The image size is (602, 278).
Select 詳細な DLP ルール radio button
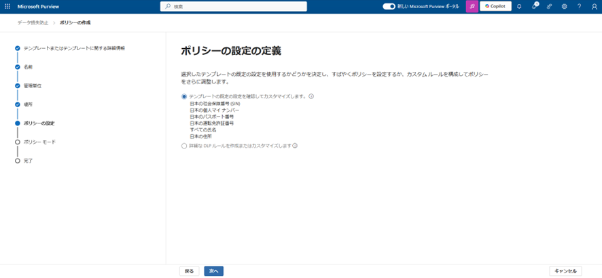click(x=184, y=146)
